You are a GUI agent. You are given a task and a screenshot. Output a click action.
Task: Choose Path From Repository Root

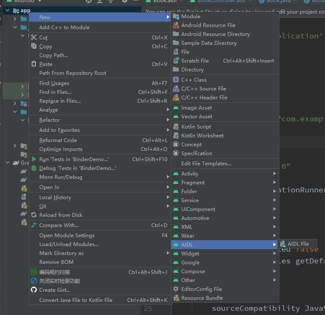[x=100, y=73]
